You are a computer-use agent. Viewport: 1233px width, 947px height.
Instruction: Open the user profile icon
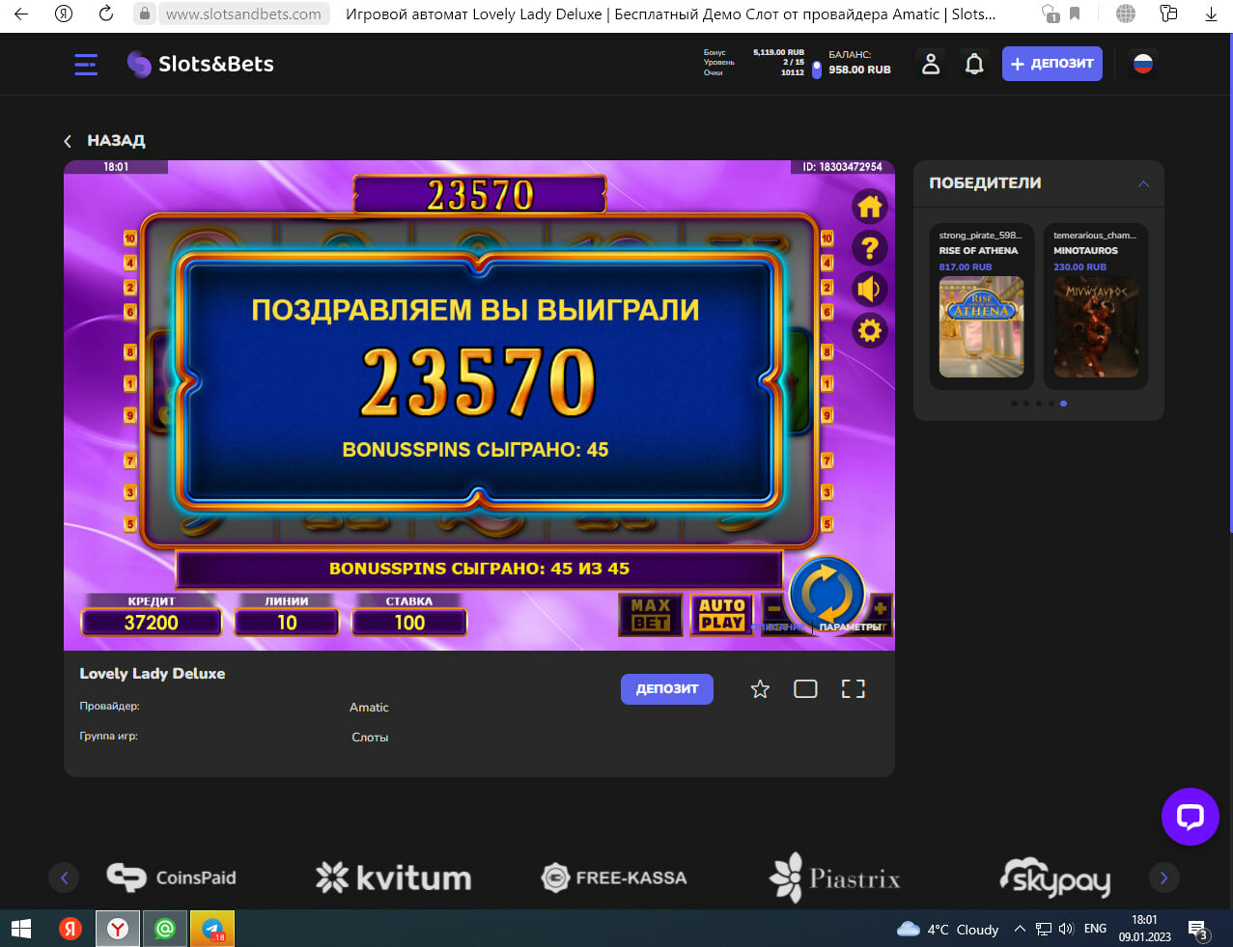click(931, 64)
